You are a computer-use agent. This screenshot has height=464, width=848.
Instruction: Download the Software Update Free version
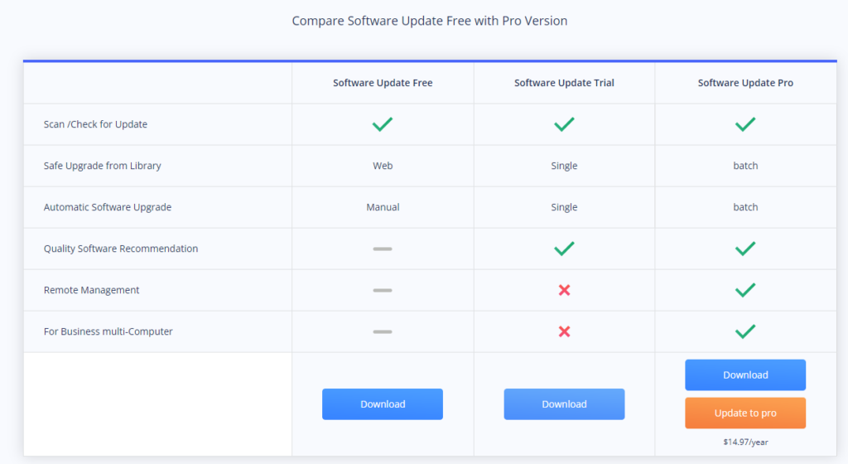click(382, 404)
